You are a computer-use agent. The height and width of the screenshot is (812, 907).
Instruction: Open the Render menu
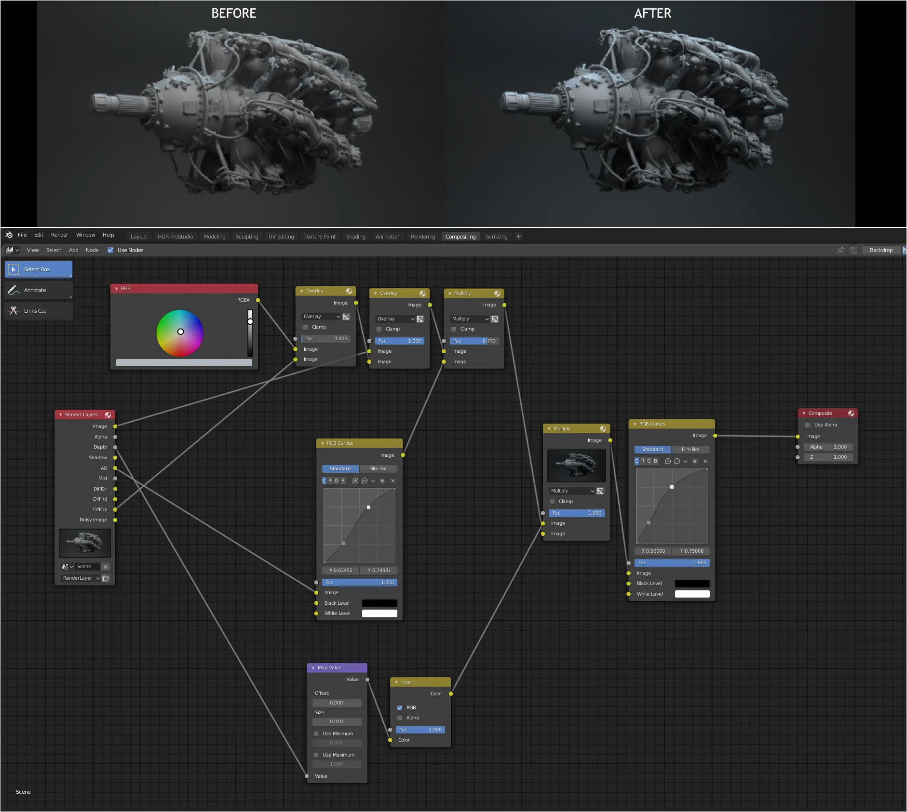[60, 235]
